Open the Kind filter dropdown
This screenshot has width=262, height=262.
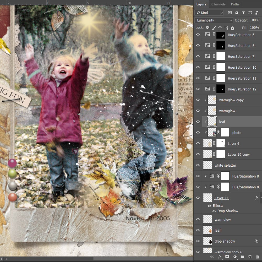click(x=209, y=13)
